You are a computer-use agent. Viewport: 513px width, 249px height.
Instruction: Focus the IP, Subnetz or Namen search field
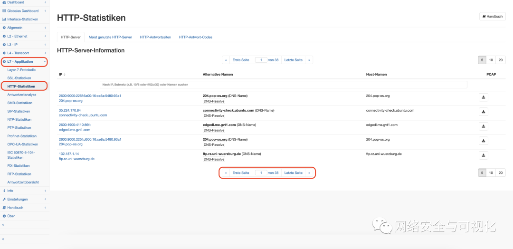point(283,85)
